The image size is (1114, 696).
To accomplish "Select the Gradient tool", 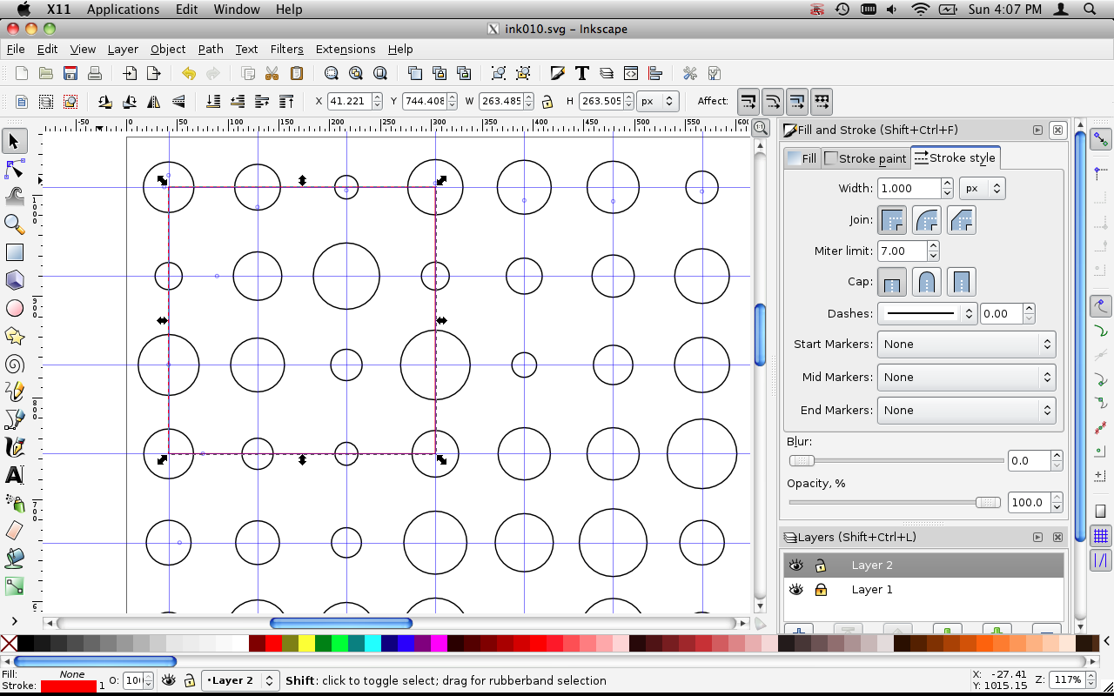I will click(15, 586).
